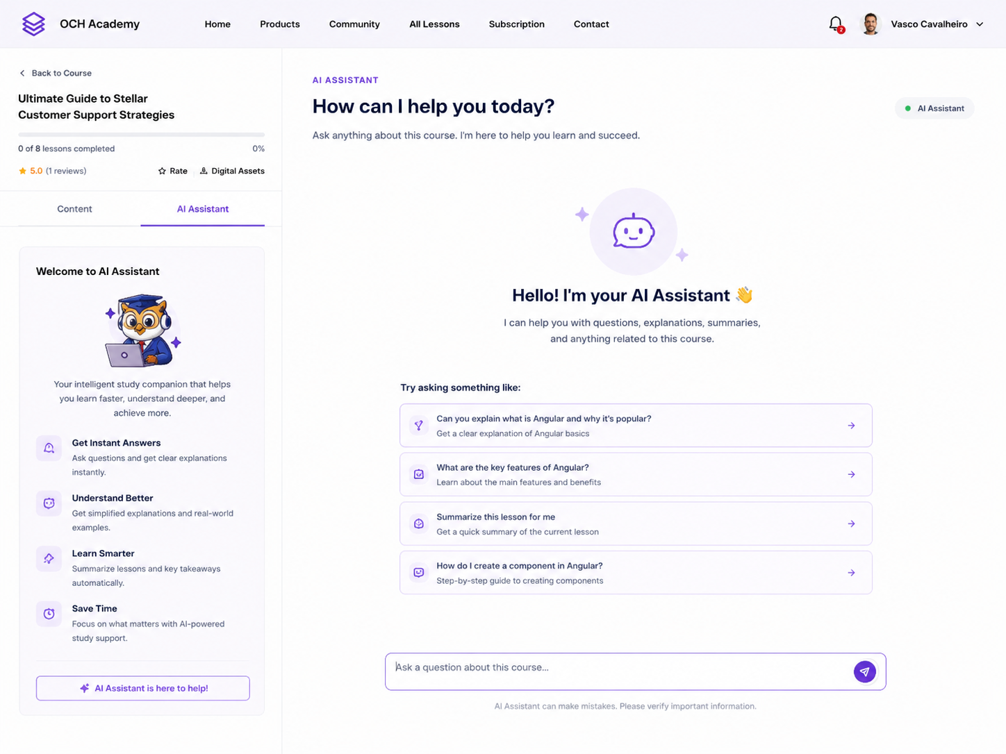Click the Back to Course link

(56, 73)
